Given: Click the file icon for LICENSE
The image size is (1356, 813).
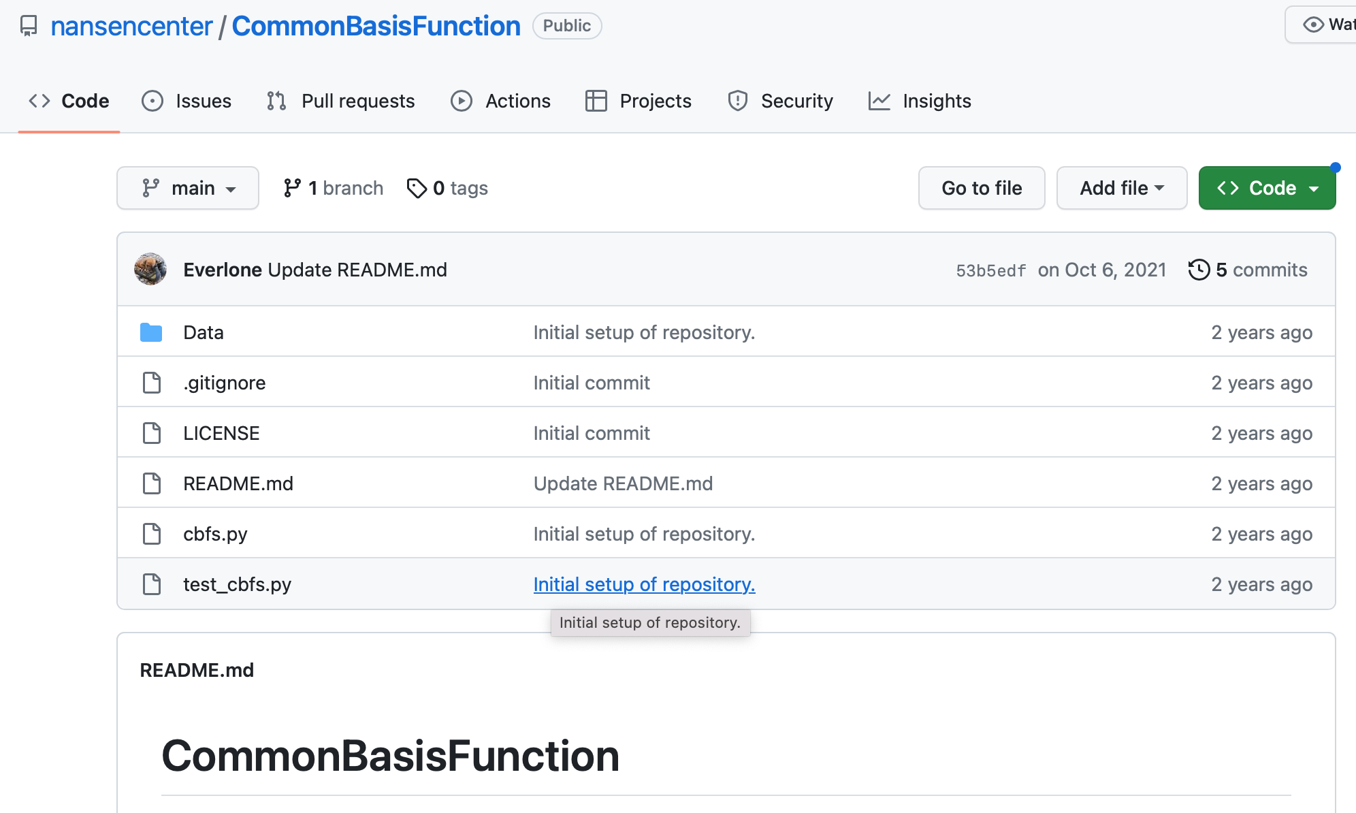Looking at the screenshot, I should pos(151,433).
